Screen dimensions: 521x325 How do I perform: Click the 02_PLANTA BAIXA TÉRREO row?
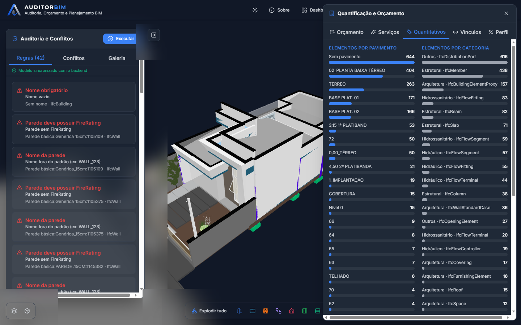click(x=372, y=73)
